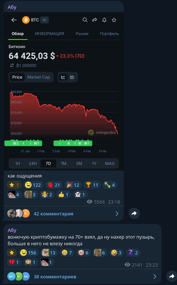
Task: Add the laughing emoji reaction with 122
Action: (33, 185)
